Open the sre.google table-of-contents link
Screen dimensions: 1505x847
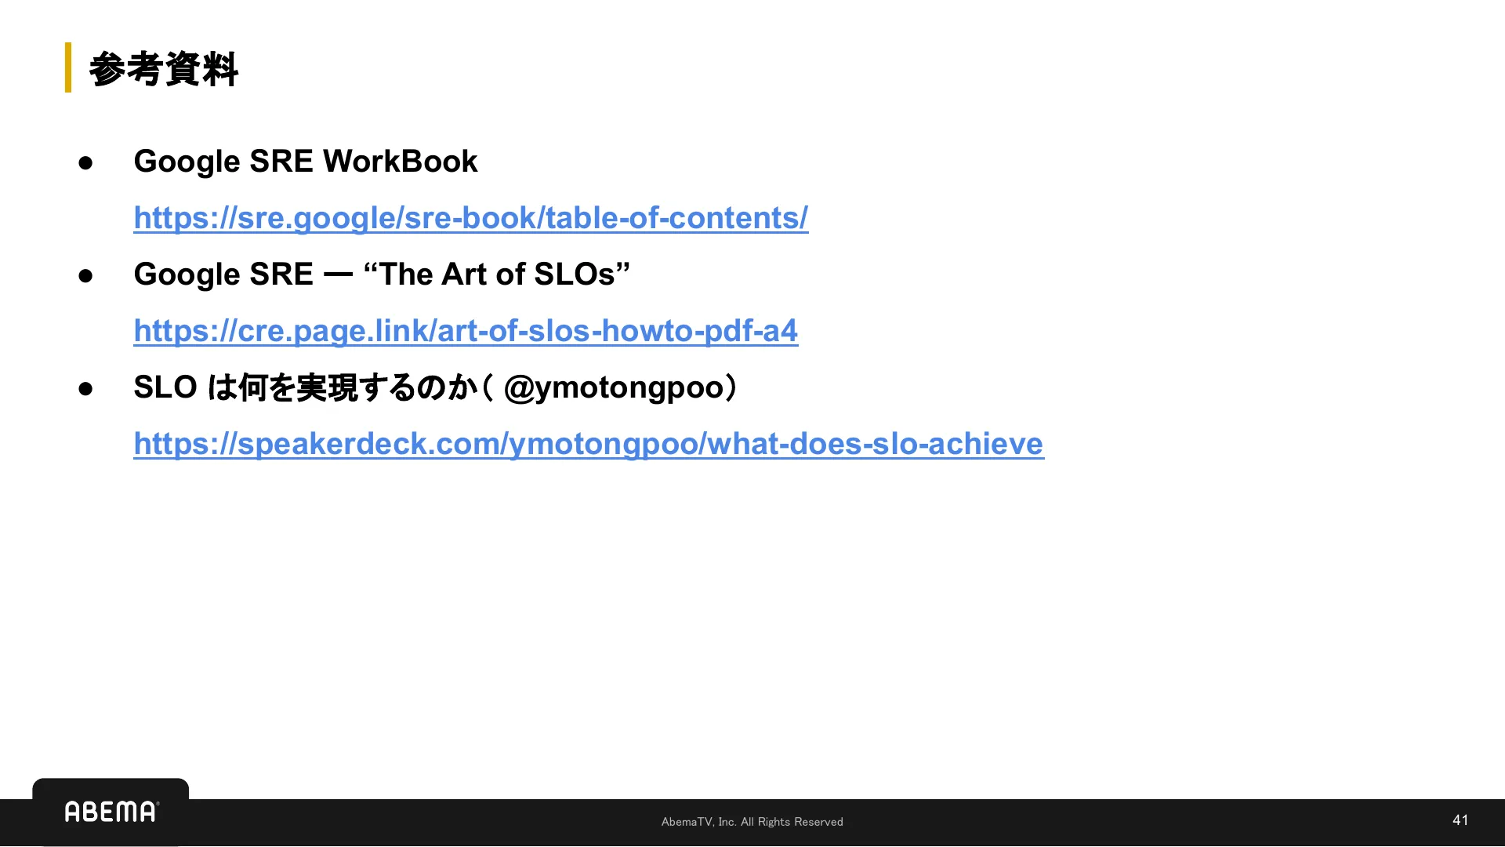[x=470, y=218]
